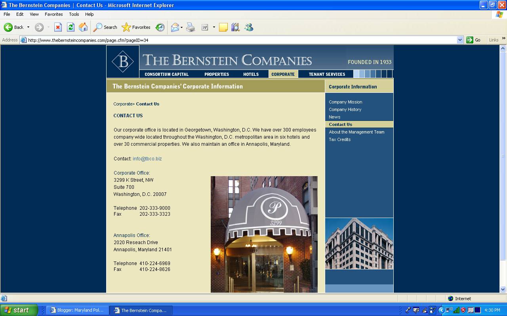Open the Back history dropdown arrow
Image resolution: width=507 pixels, height=316 pixels.
(28, 27)
